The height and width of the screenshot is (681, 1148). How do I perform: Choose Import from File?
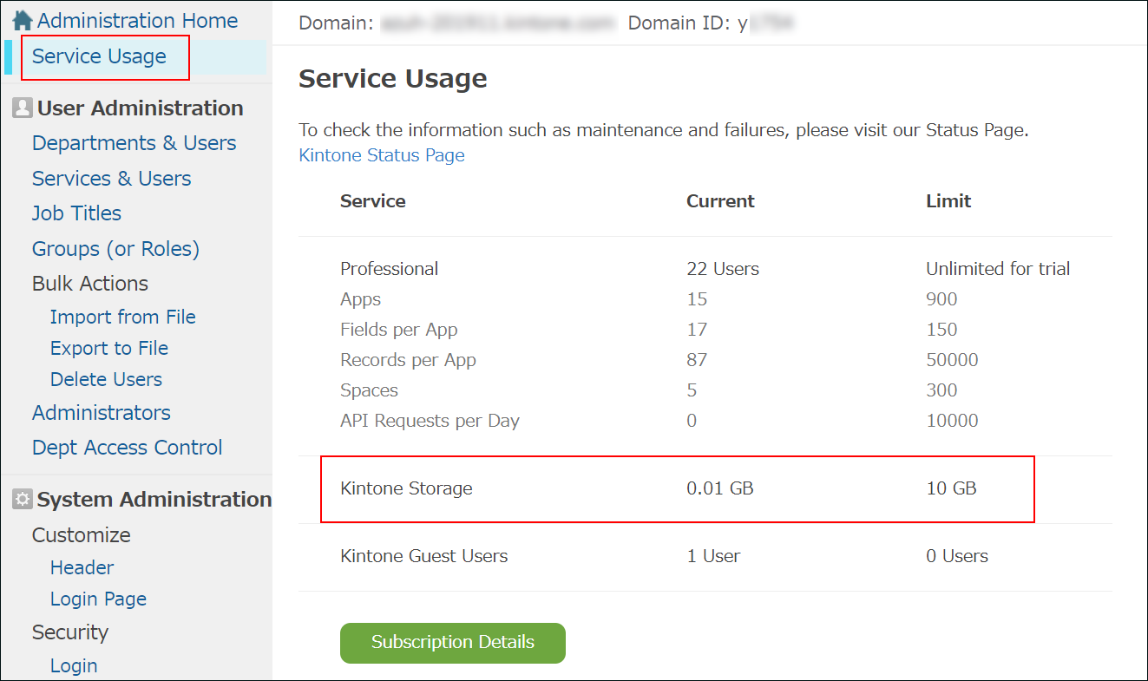click(122, 317)
